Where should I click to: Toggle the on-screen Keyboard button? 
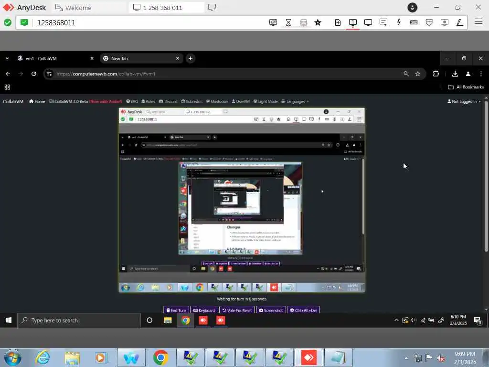click(x=204, y=310)
